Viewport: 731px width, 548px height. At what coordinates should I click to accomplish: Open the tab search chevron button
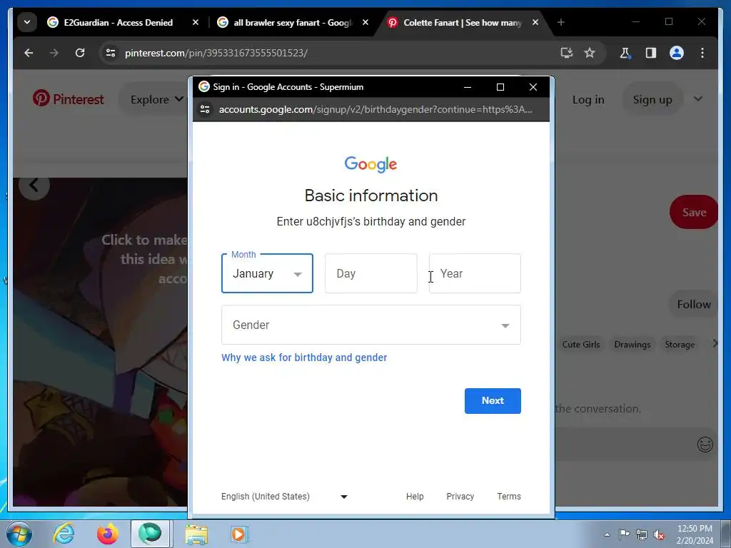point(27,22)
